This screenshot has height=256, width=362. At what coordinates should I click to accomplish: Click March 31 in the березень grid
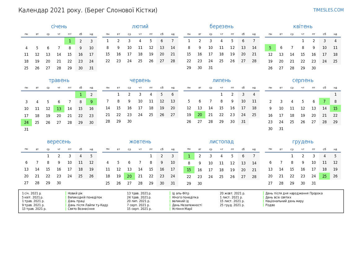pyautogui.click(x=211, y=68)
